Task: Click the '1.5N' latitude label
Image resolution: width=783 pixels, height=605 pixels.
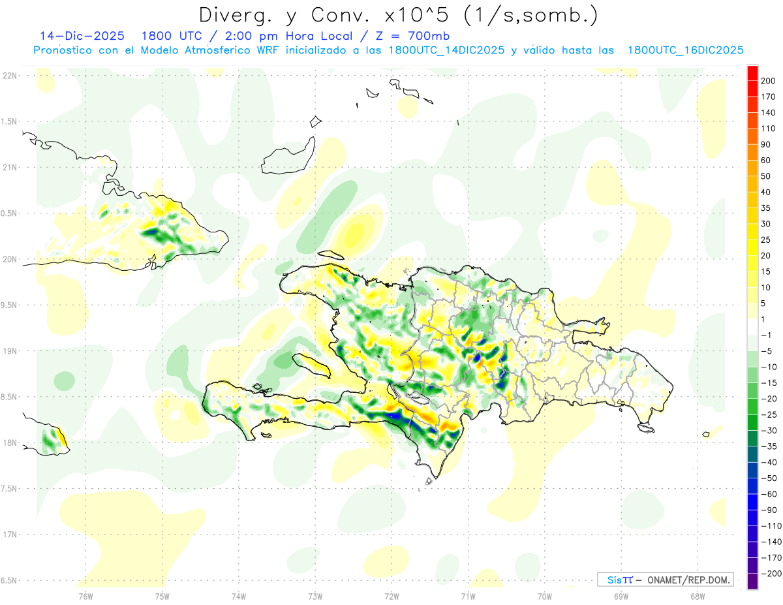Action: (9, 121)
